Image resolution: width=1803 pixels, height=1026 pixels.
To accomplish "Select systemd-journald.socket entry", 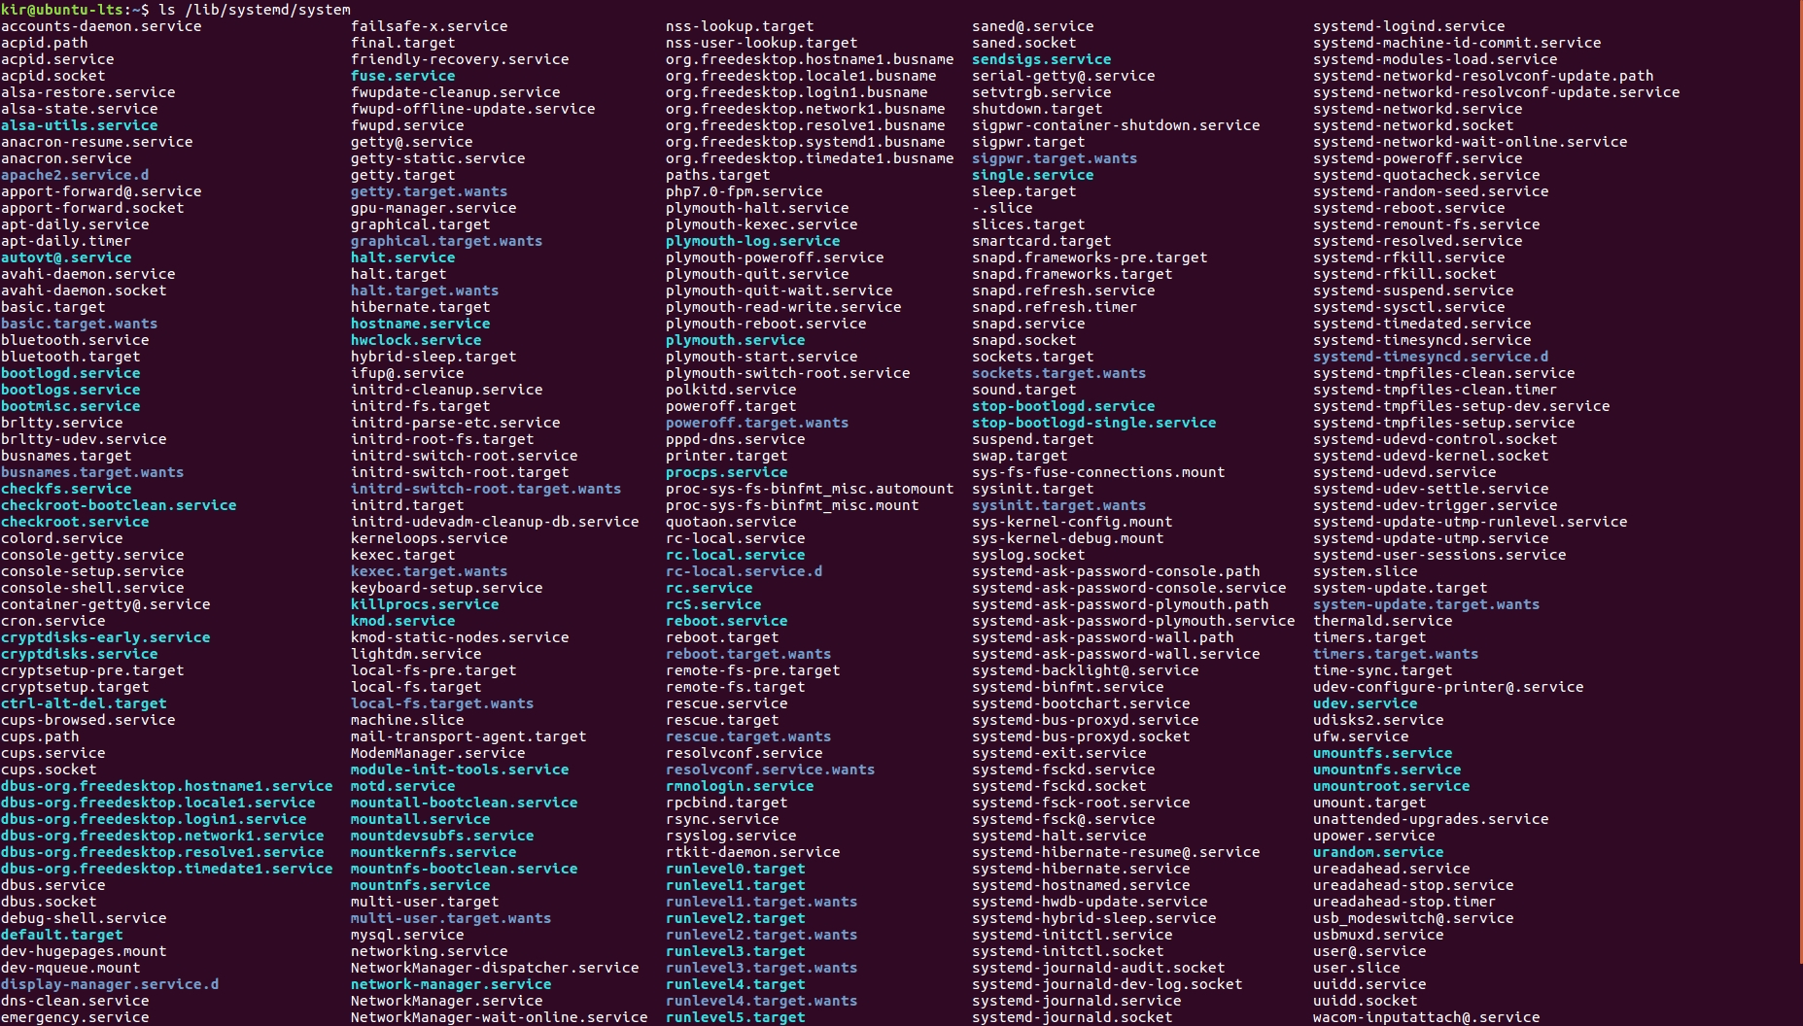I will [x=1072, y=1017].
